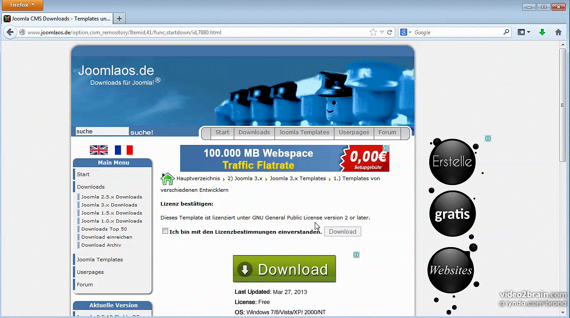This screenshot has width=570, height=318.
Task: Open the Firefox menu dropdown
Action: pyautogui.click(x=22, y=5)
